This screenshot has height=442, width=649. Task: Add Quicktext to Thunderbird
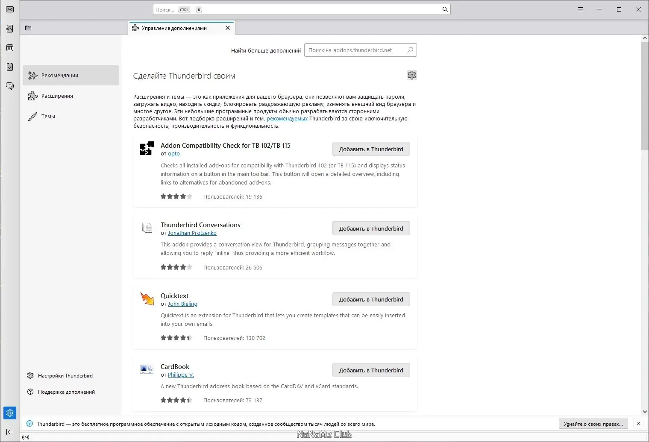tap(371, 299)
